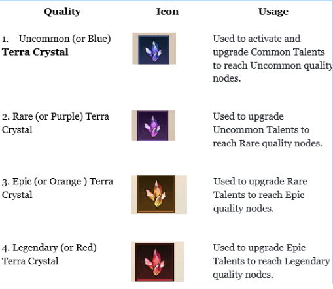The width and height of the screenshot is (333, 289).
Task: Select the Icon column header
Action: tap(167, 12)
